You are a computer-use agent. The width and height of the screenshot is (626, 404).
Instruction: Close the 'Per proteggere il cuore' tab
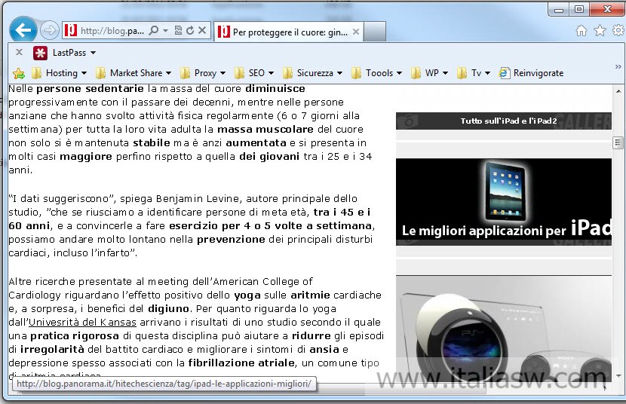click(x=356, y=32)
